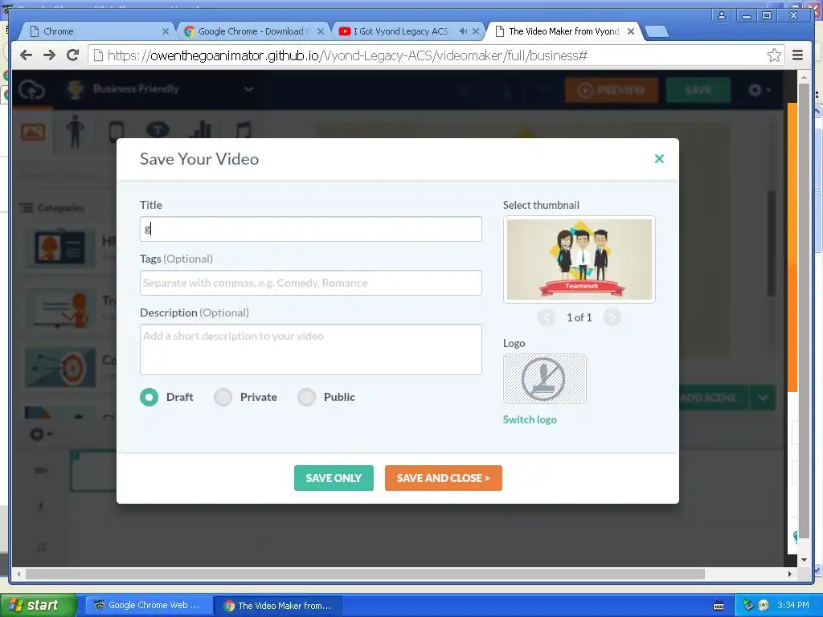This screenshot has width=823, height=617.
Task: Click the Save Only button
Action: (334, 478)
